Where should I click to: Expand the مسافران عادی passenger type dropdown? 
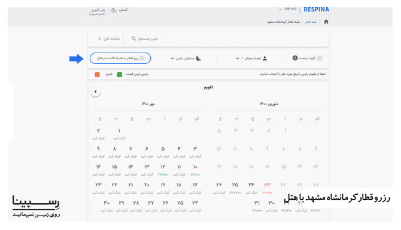[186, 59]
